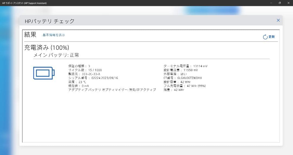
Task: Select the ターミナル電圧量 13114 mV line
Action: pos(186,66)
